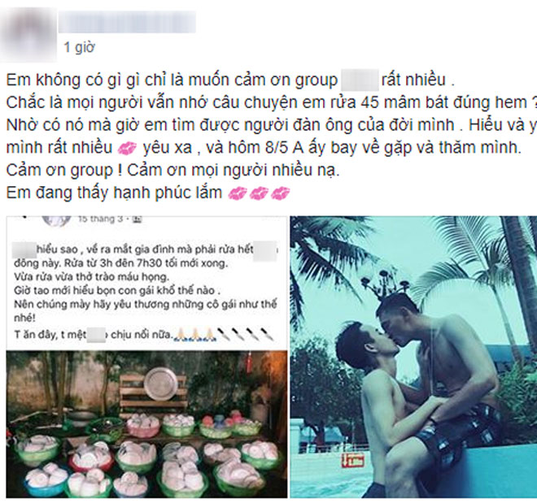Open the left attached screenshot of the dishwashing post
This screenshot has width=537, height=503.
[x=147, y=357]
